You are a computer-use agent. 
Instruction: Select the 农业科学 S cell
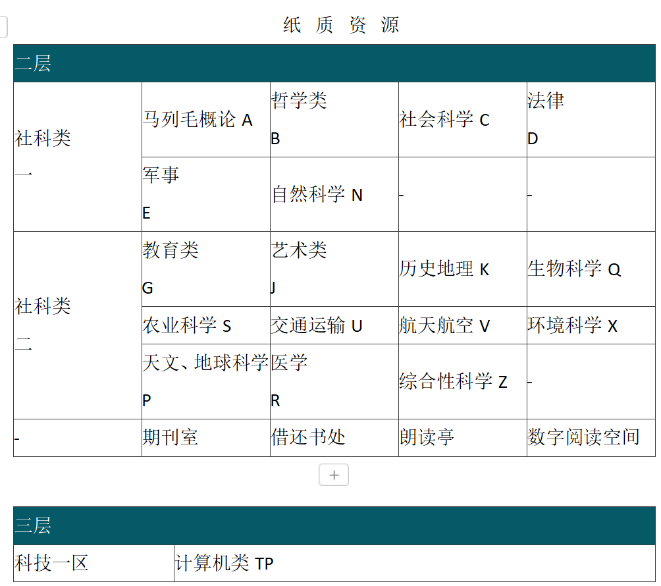pos(188,325)
